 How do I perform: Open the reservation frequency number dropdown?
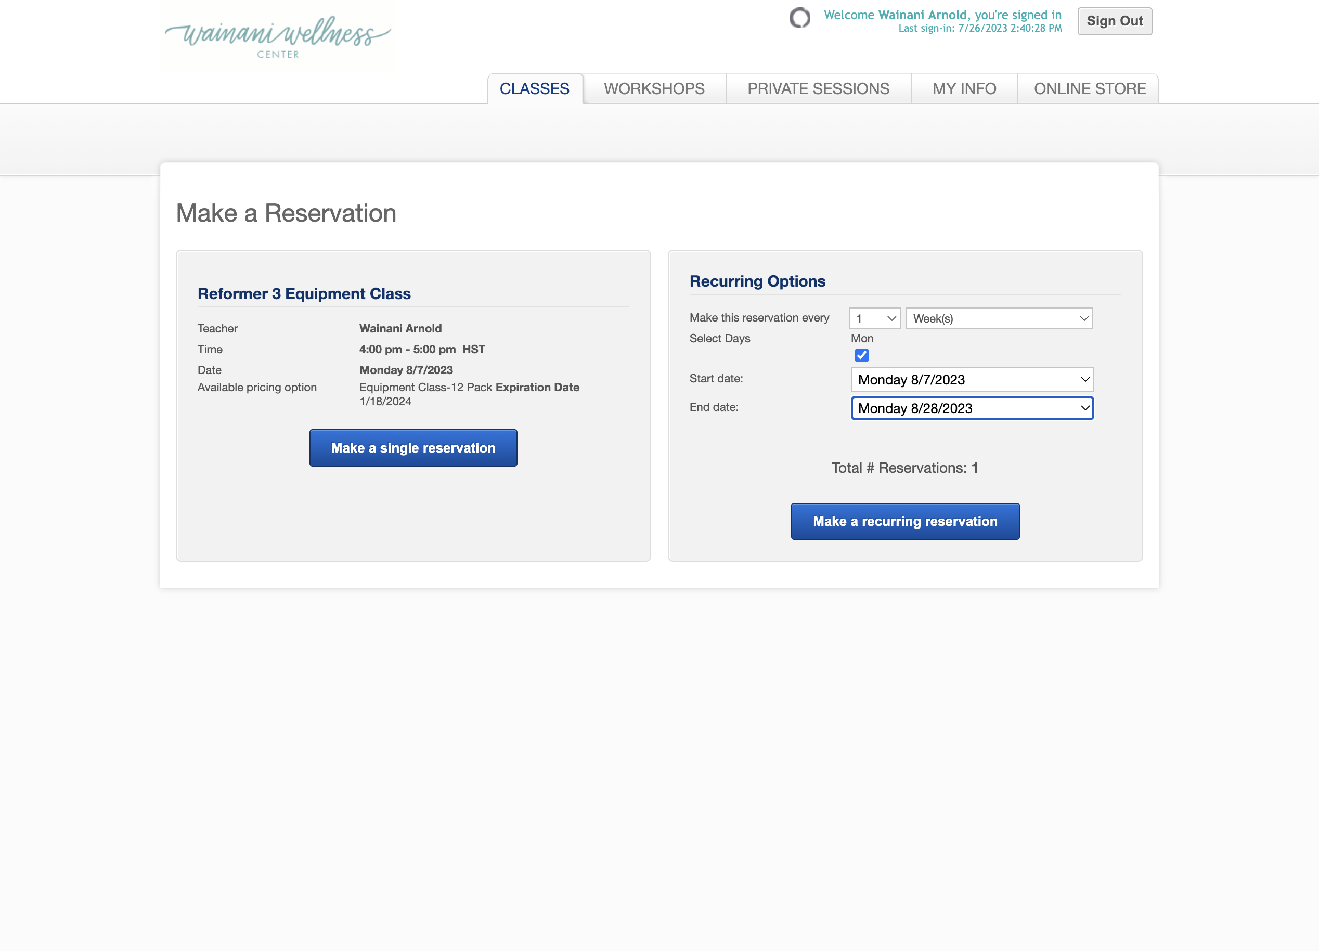tap(874, 318)
